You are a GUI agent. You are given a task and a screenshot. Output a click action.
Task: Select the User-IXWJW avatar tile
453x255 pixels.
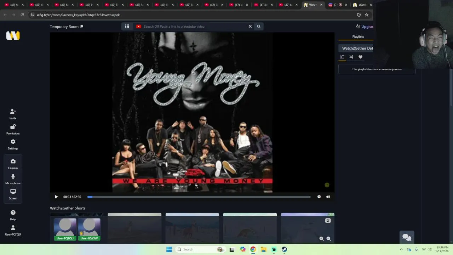click(x=89, y=229)
